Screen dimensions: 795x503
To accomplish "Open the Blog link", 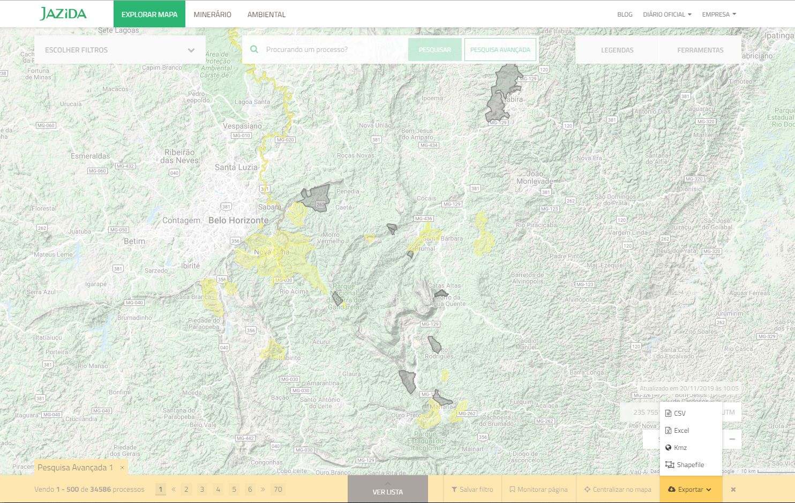I will pyautogui.click(x=625, y=14).
